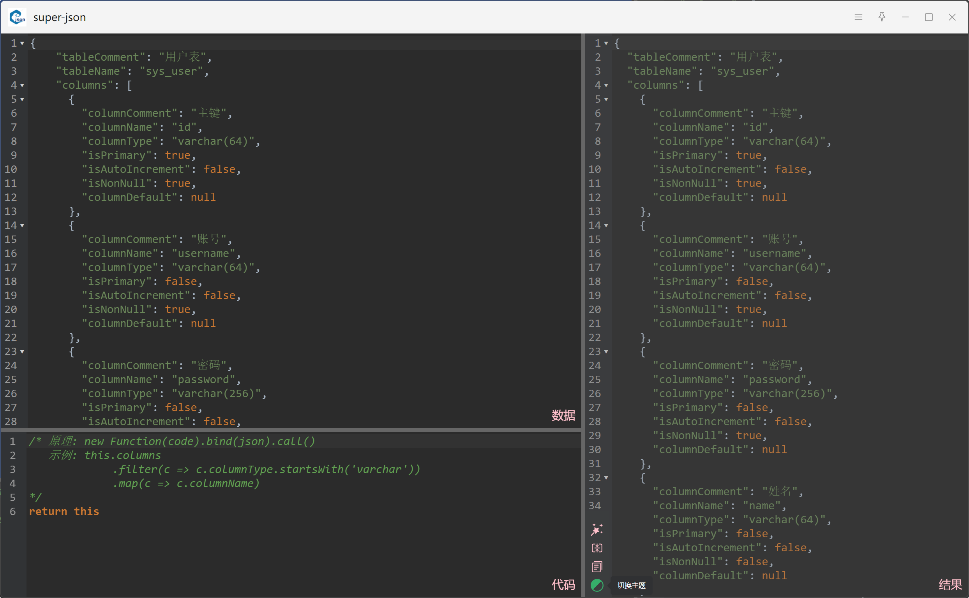Fold line 32 object in result panel
The image size is (969, 598).
click(x=606, y=478)
